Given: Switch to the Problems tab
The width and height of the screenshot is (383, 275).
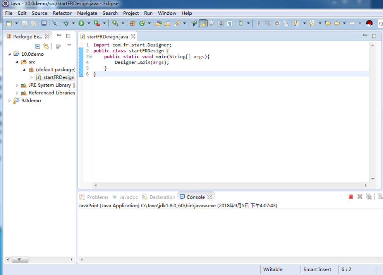Looking at the screenshot, I should [97, 197].
